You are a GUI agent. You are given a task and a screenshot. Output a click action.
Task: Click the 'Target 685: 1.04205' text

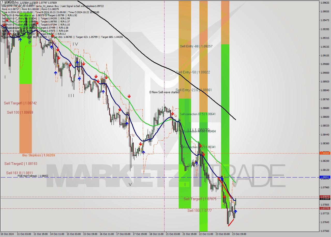pyautogui.click(x=112, y=37)
